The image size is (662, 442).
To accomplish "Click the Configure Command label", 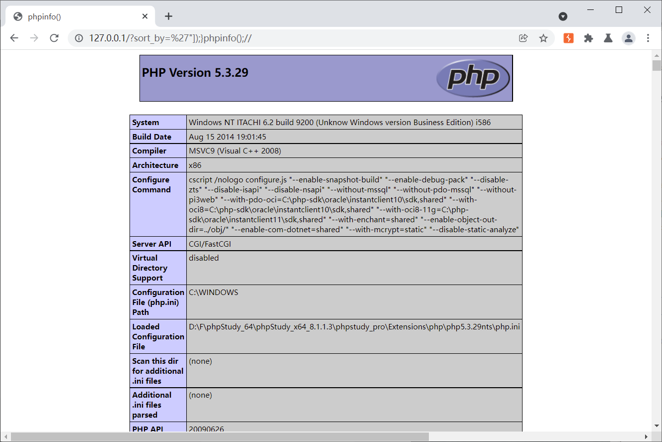I will coord(151,184).
